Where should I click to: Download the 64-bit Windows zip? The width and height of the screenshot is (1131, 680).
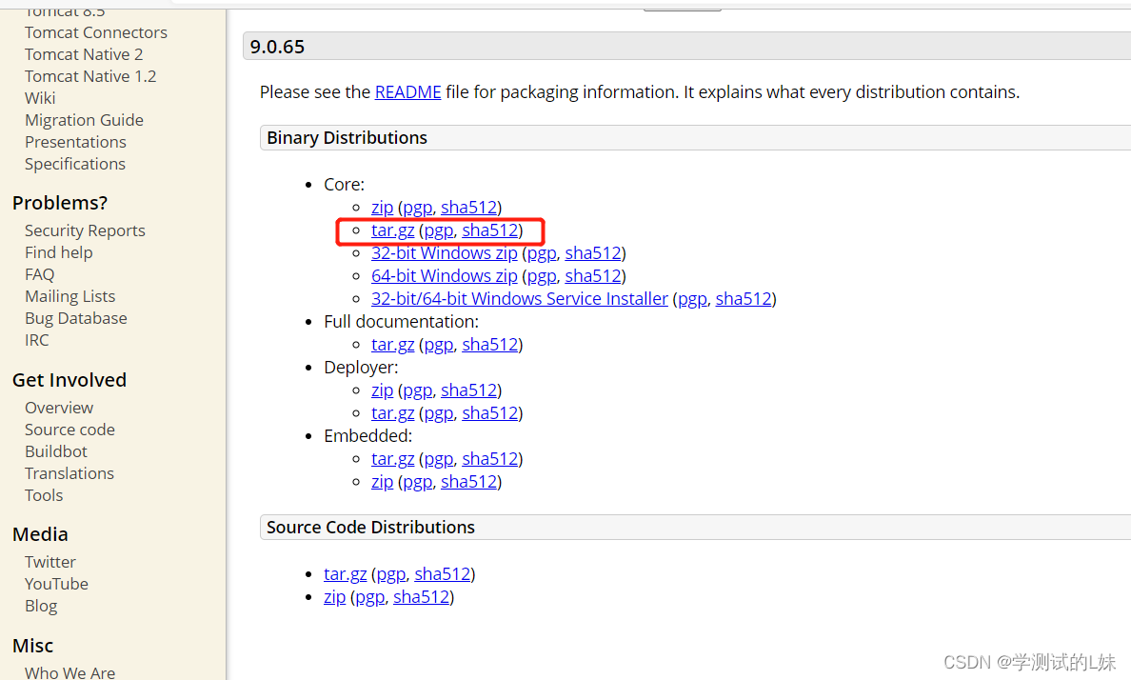pos(445,276)
